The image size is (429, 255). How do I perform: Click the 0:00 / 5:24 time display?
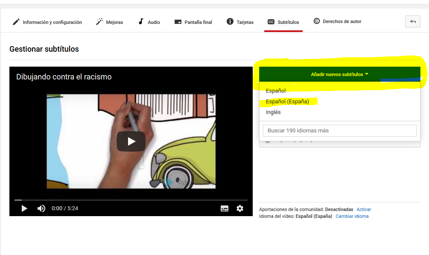65,208
